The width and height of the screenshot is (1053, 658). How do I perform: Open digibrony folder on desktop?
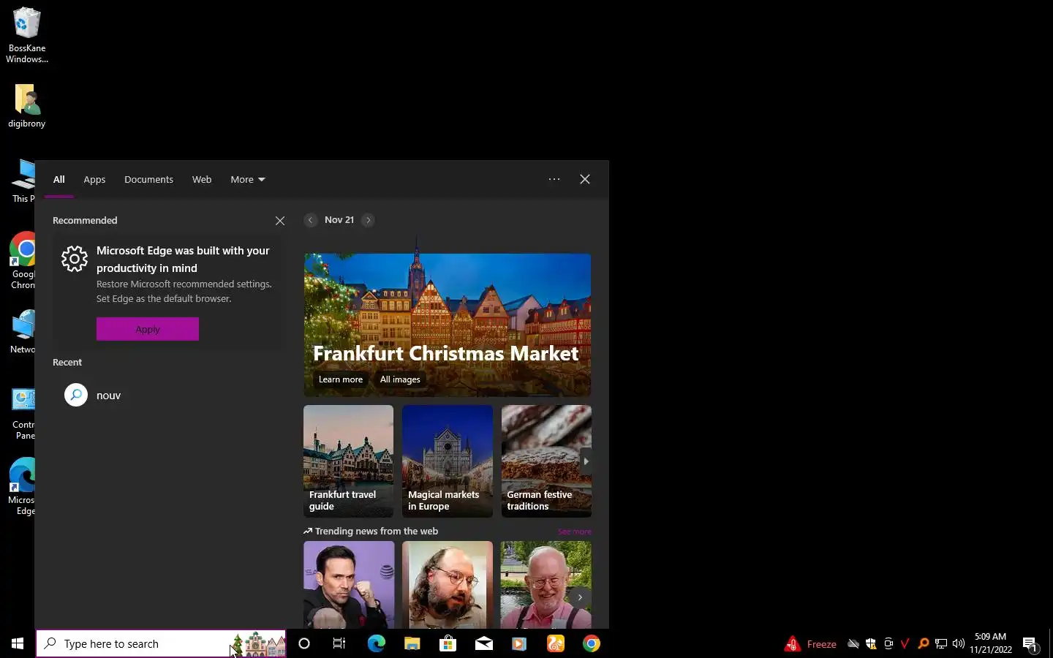pyautogui.click(x=27, y=106)
